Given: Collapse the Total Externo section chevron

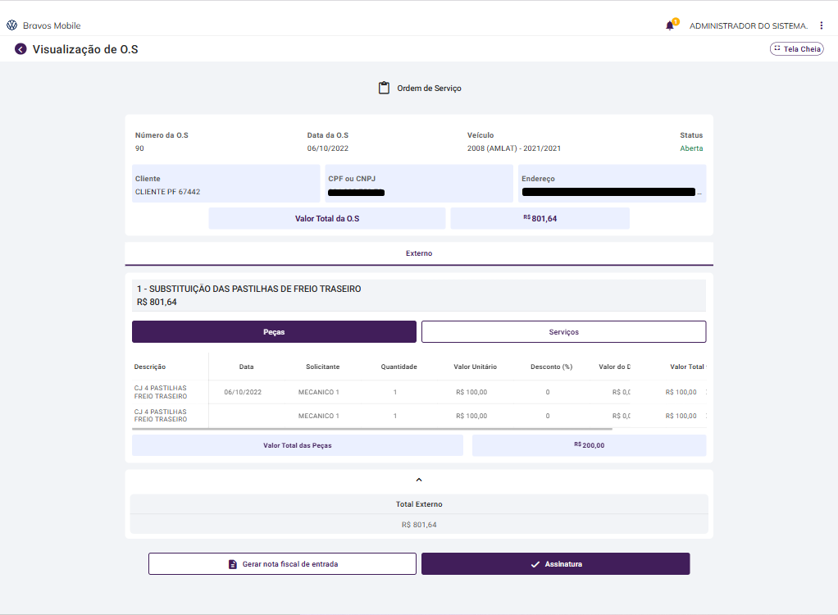Looking at the screenshot, I should pos(419,479).
